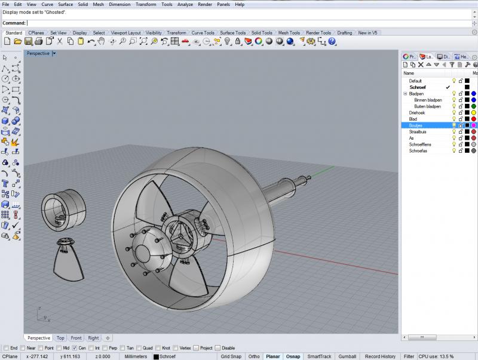Click the padlock Lock objects icon
478x360 pixels.
238,41
